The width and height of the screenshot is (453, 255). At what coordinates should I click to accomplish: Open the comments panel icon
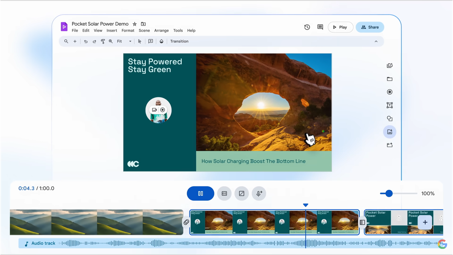pyautogui.click(x=320, y=27)
